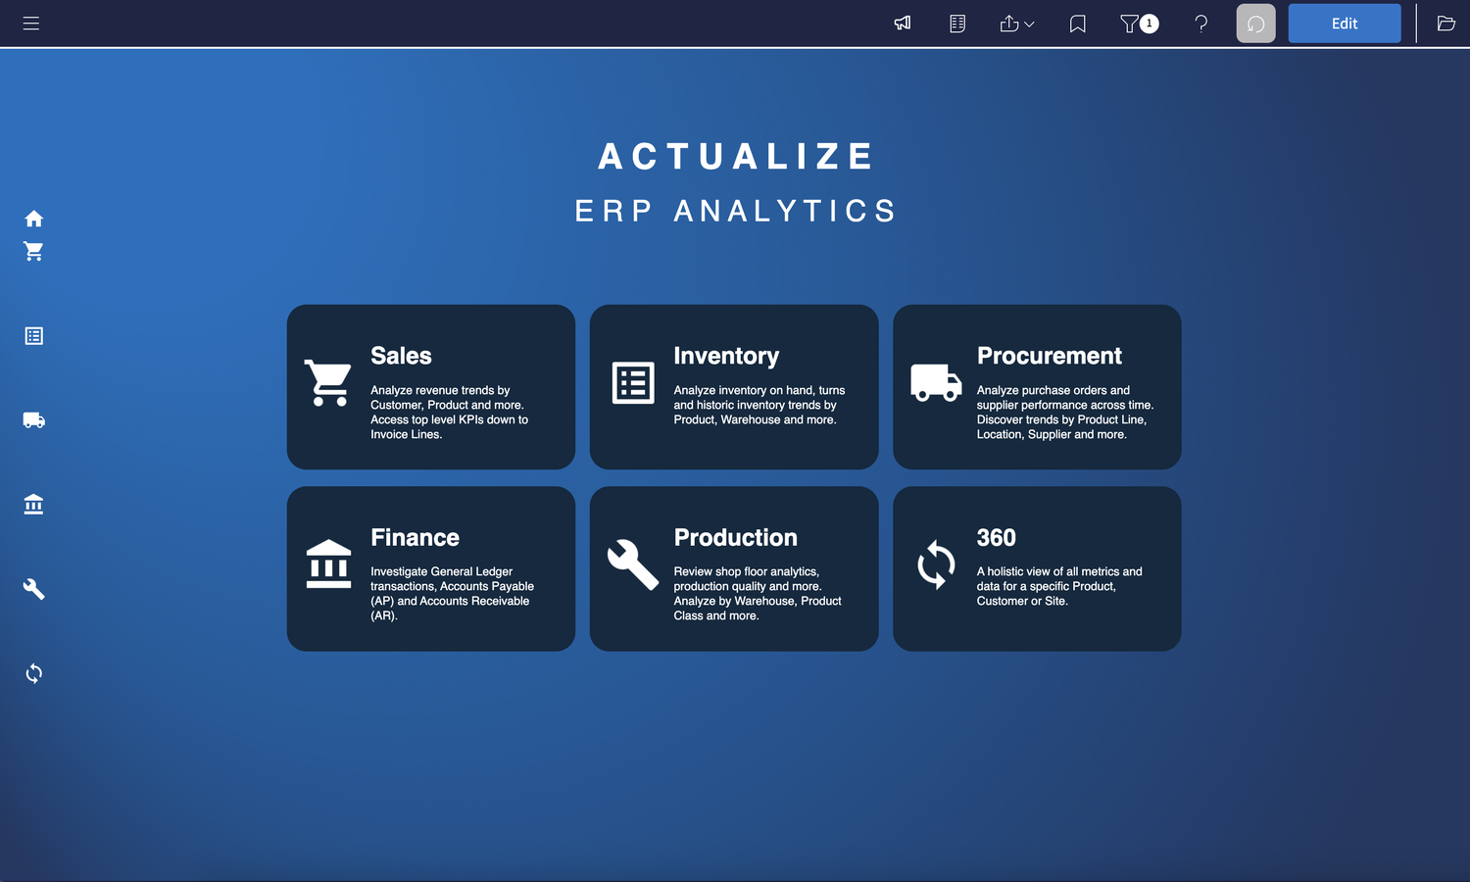Click the ACTUALIZE heading text
Image resolution: width=1470 pixels, height=882 pixels.
coord(736,157)
